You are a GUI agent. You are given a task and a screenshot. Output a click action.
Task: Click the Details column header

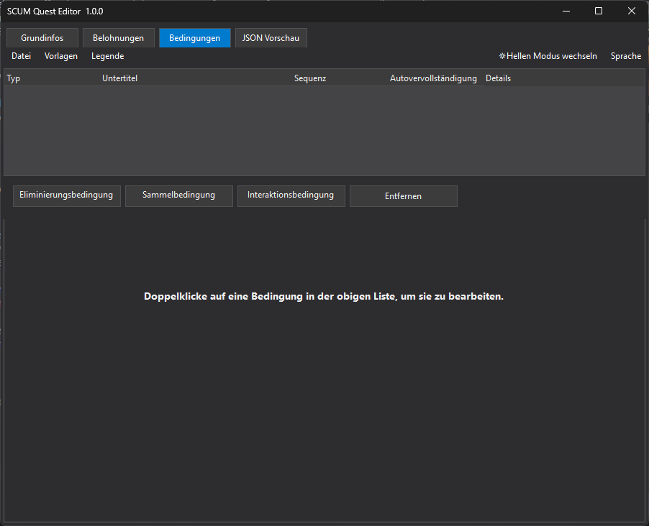(x=498, y=78)
